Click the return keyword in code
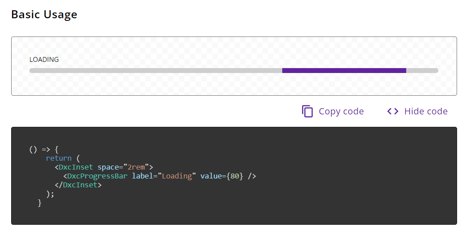The height and width of the screenshot is (239, 470). coord(59,158)
